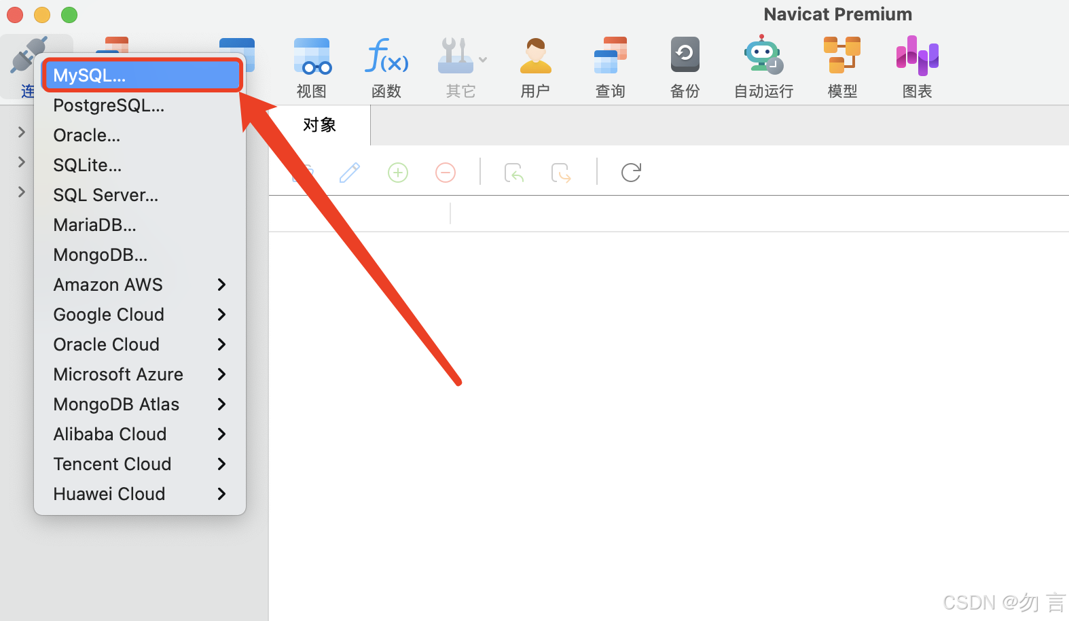Click the Oracle Cloud menu label
Image resolution: width=1069 pixels, height=621 pixels.
[x=107, y=344]
